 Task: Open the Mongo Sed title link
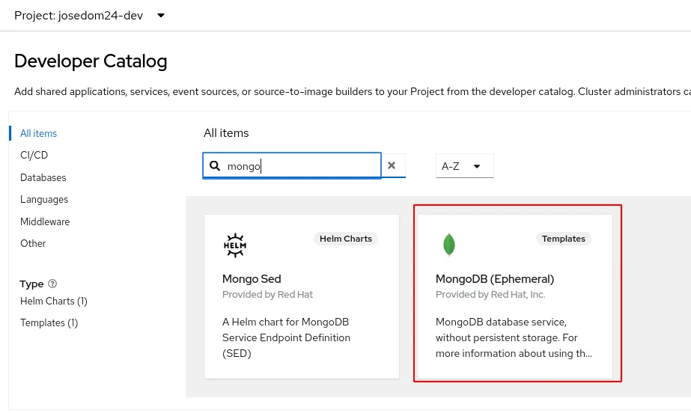click(252, 279)
